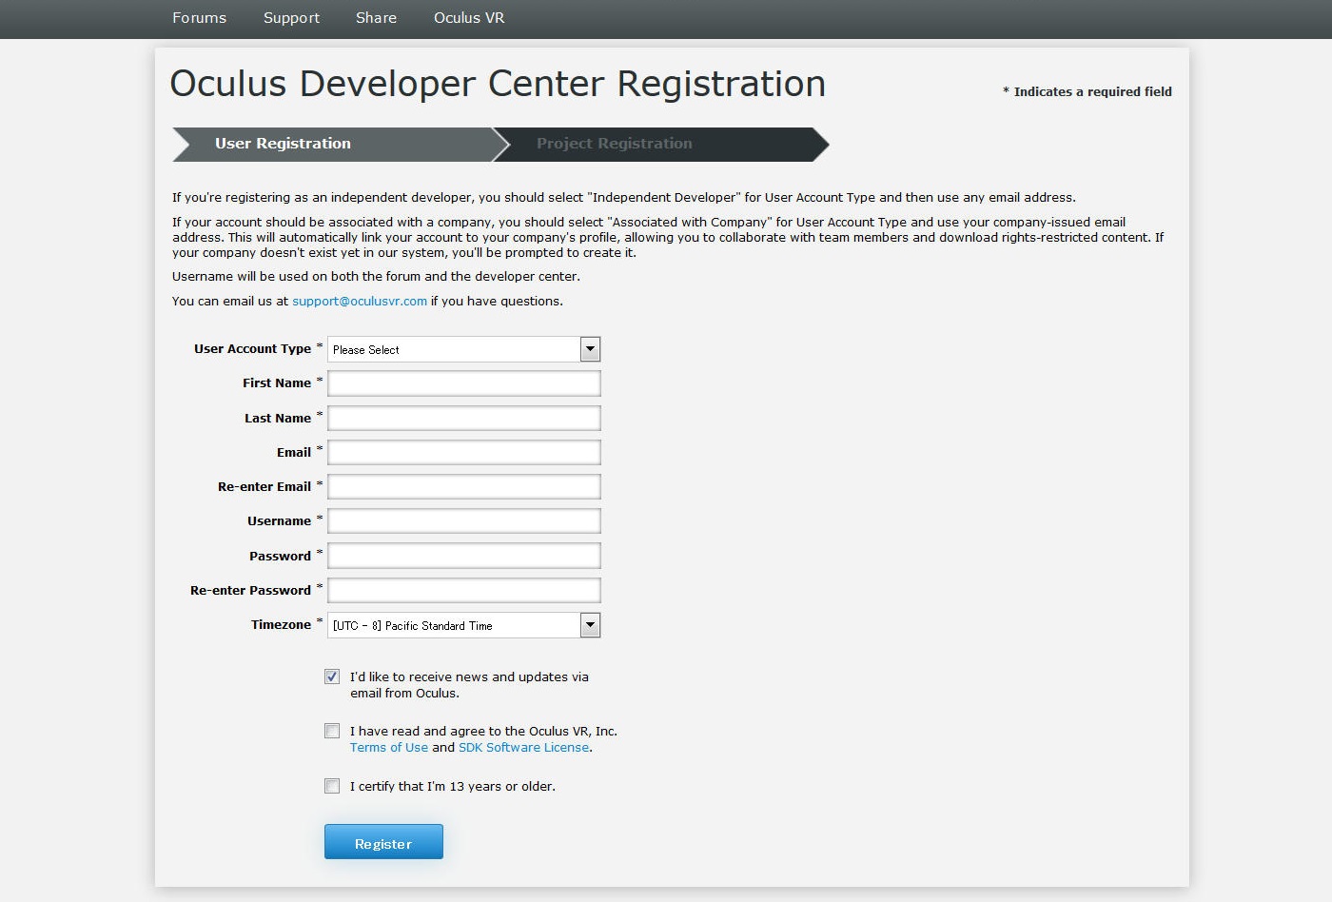Image resolution: width=1332 pixels, height=902 pixels.
Task: Check the agree to Terms checkbox
Action: (332, 731)
